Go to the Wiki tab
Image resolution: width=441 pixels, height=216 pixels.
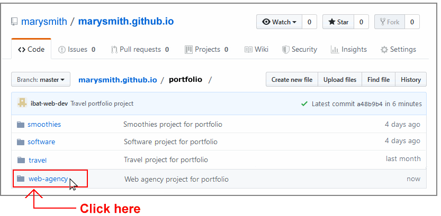point(256,50)
